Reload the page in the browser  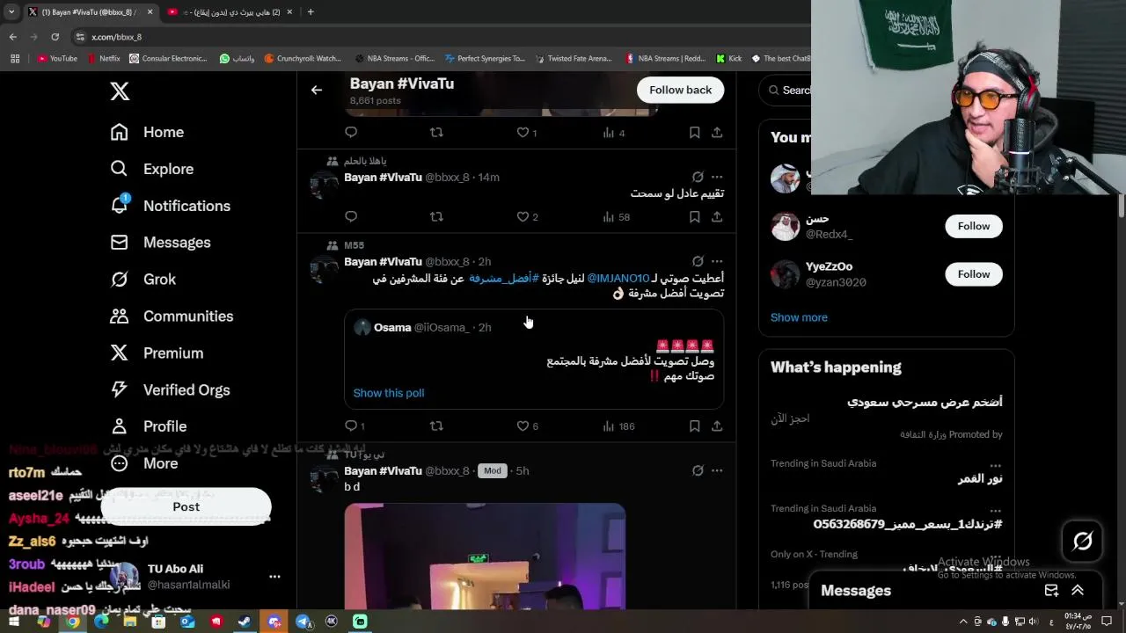55,37
